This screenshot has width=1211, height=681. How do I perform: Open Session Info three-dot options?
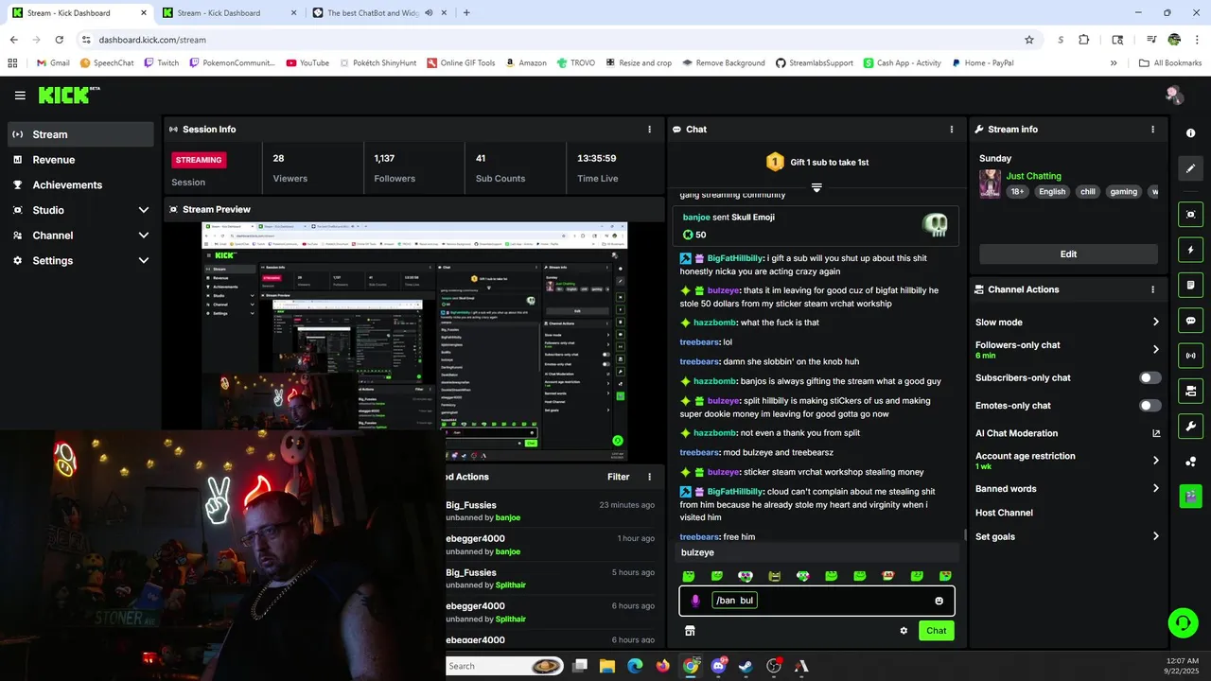649,130
